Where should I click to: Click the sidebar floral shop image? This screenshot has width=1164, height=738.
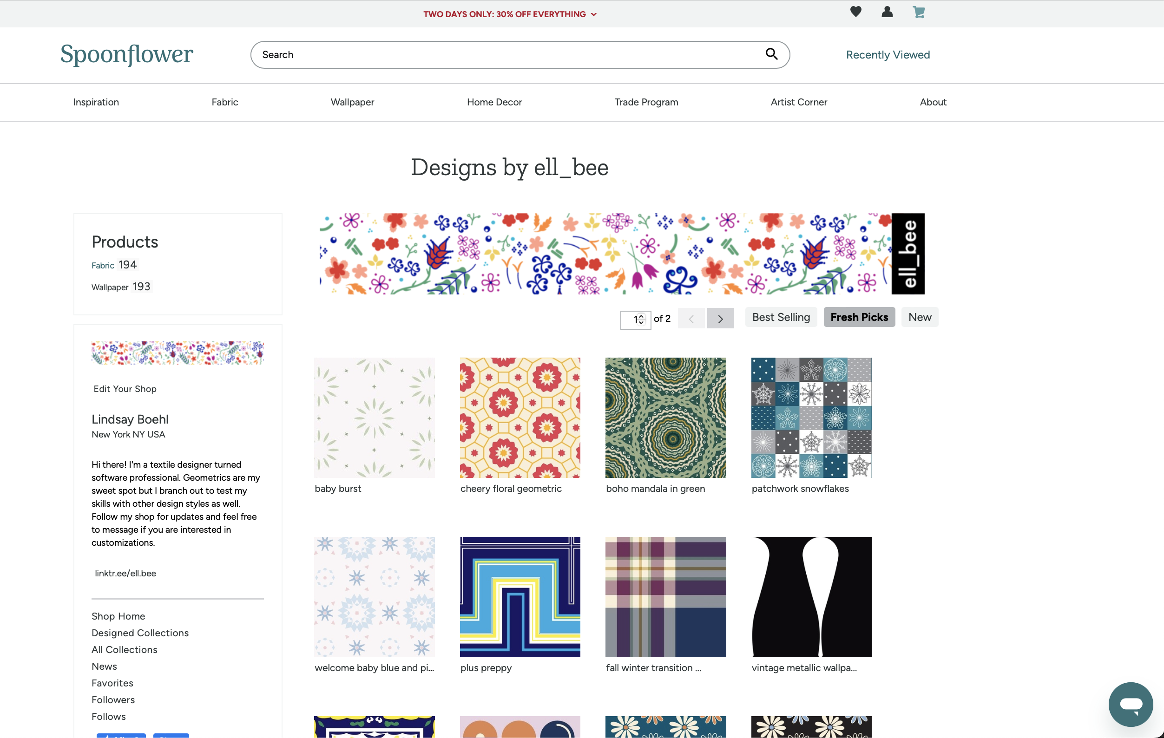[x=178, y=353]
